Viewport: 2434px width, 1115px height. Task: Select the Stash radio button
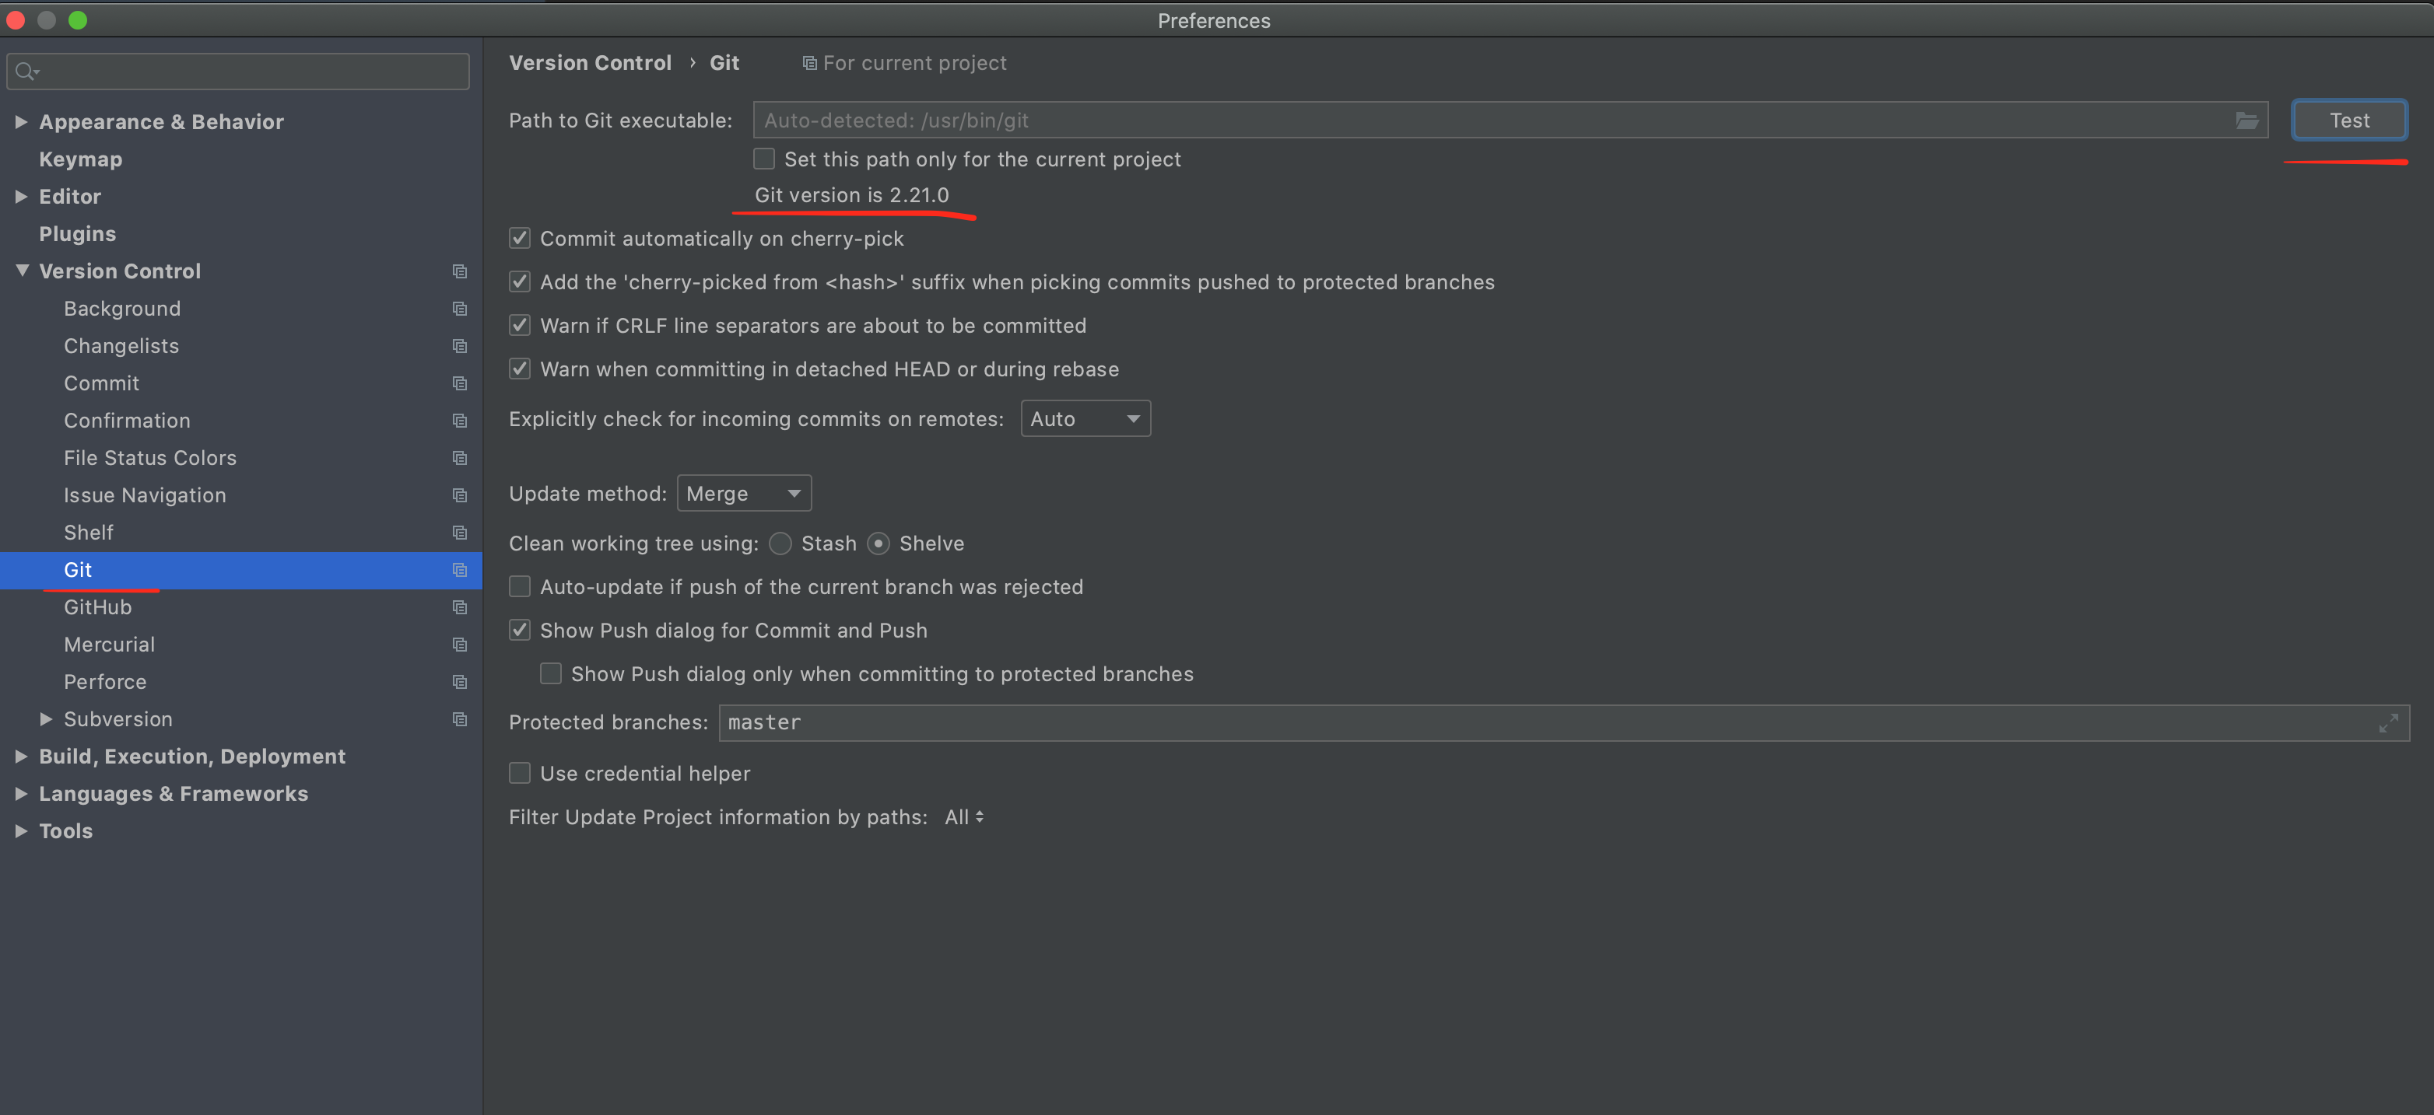click(x=780, y=544)
